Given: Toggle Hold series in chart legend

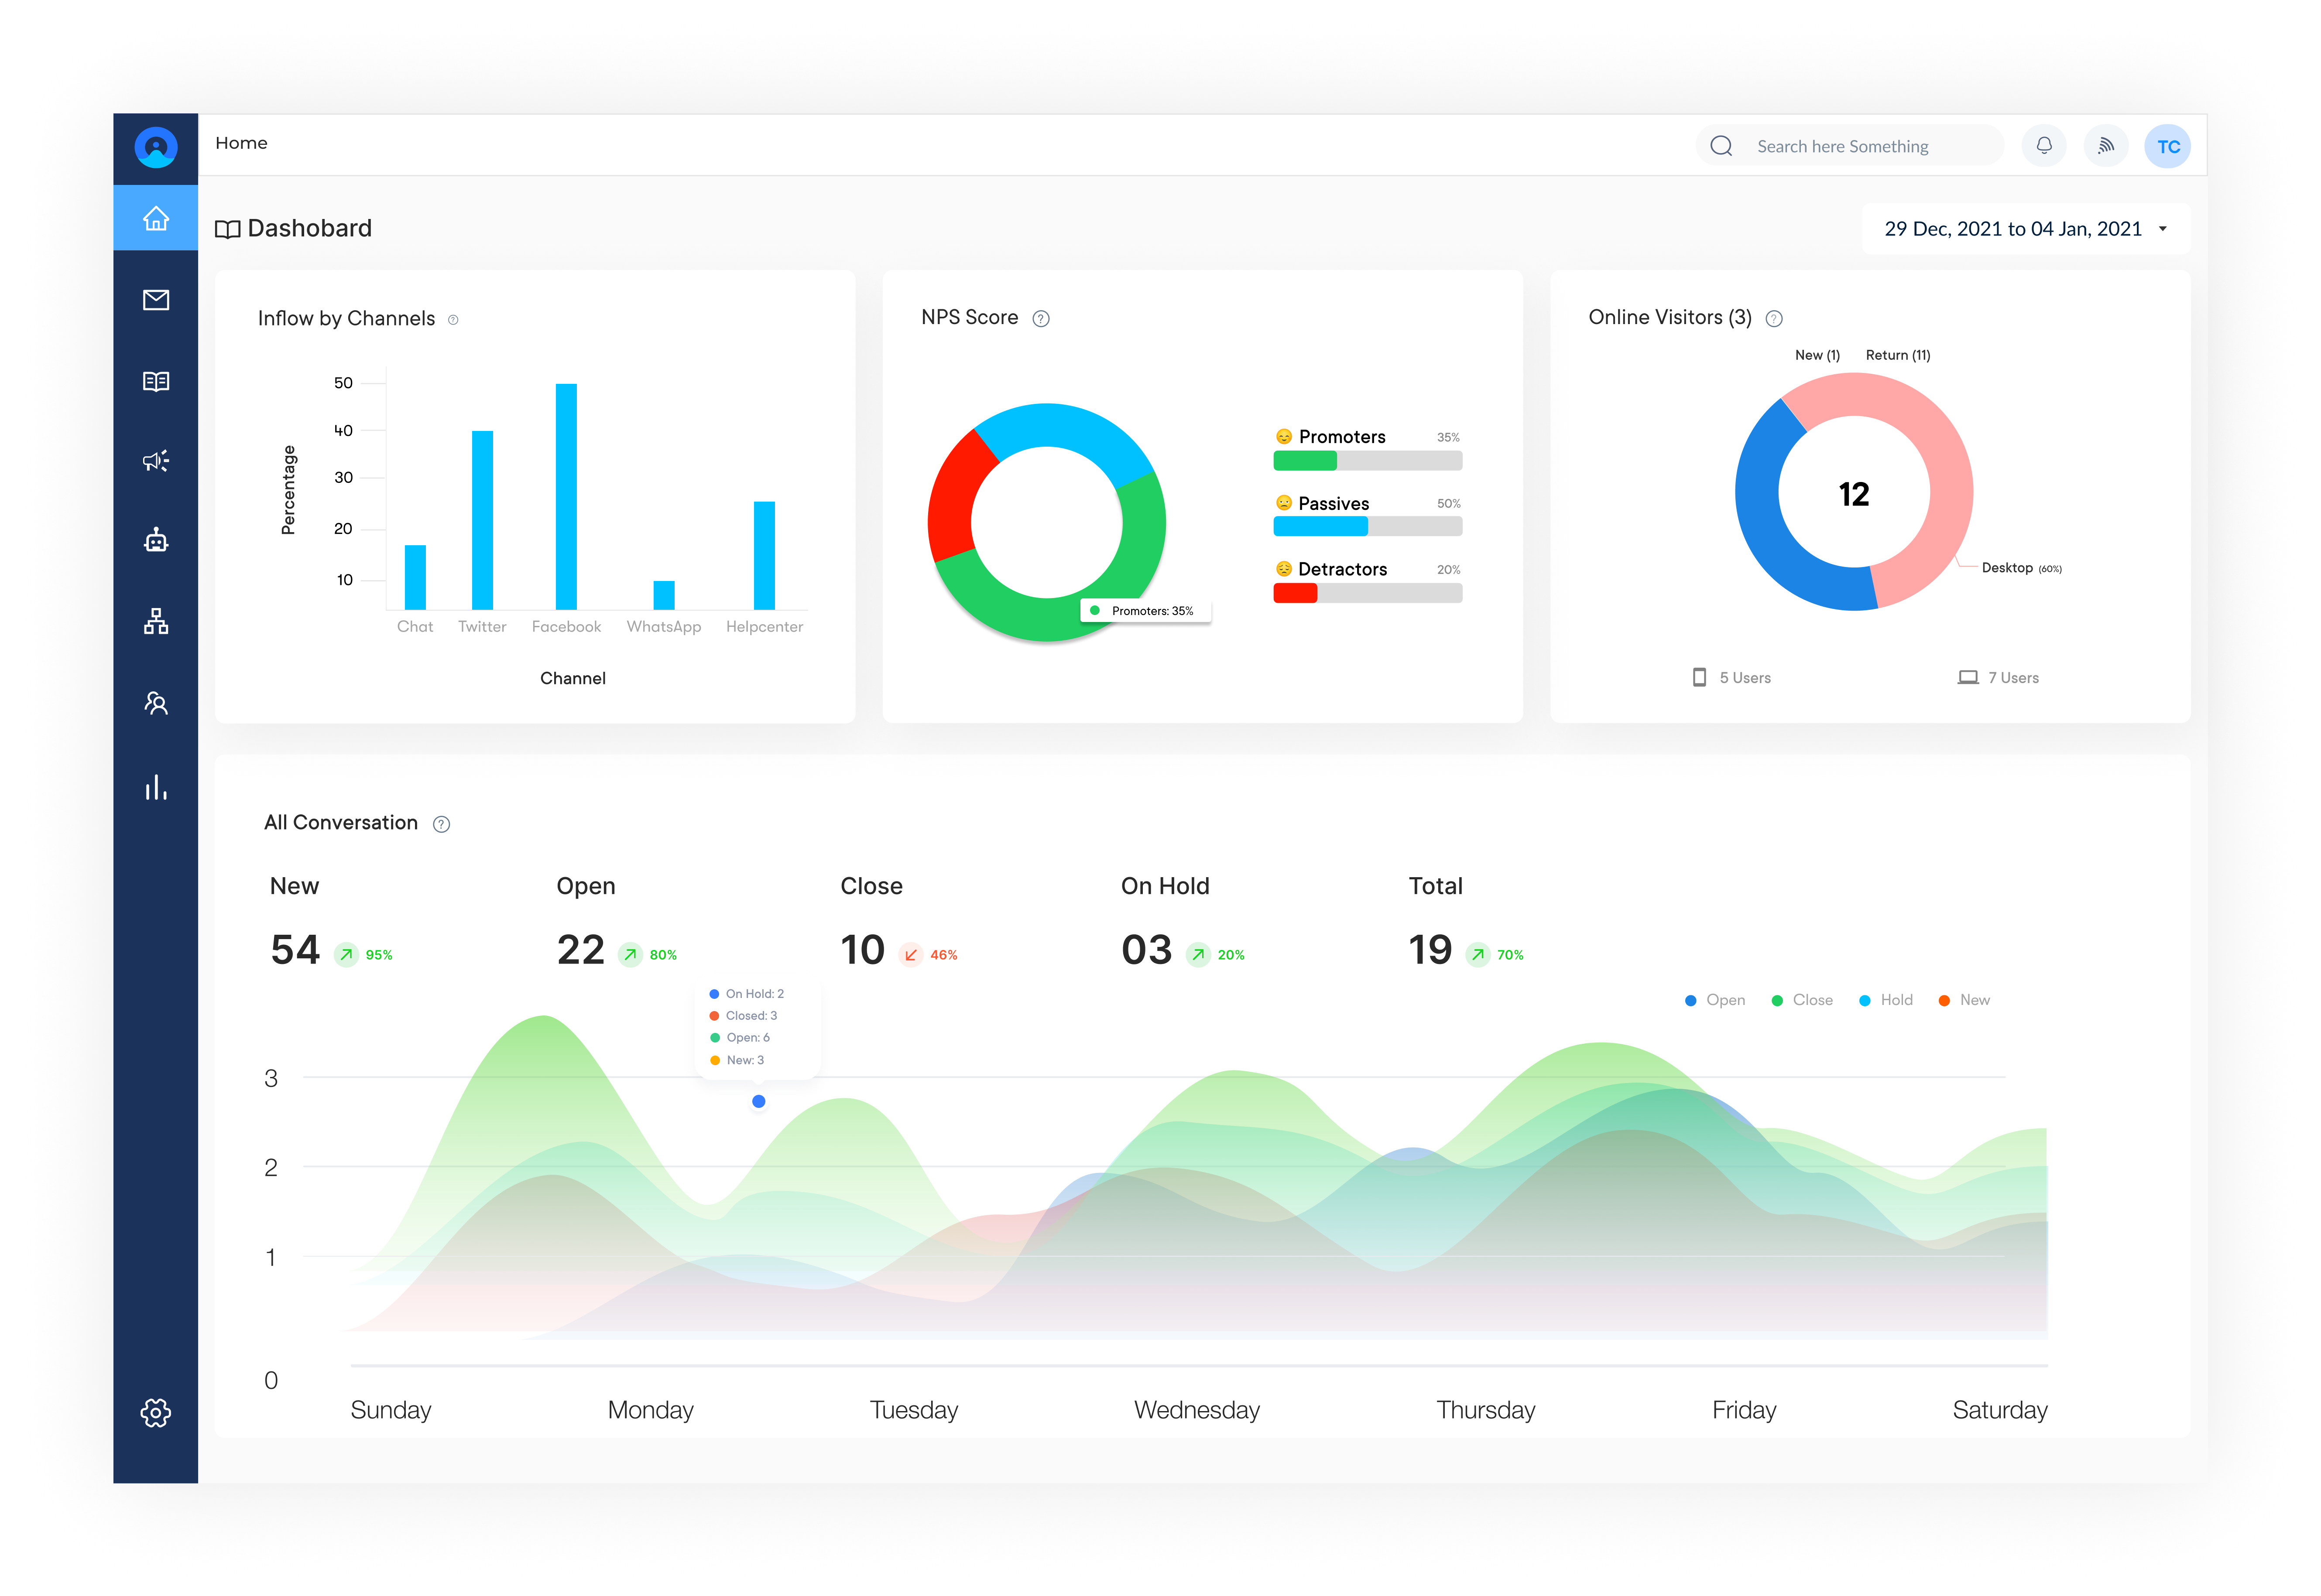Looking at the screenshot, I should point(1886,1000).
